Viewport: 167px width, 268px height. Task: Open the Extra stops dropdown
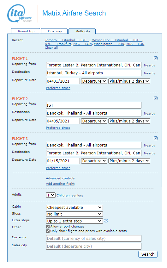75,221
